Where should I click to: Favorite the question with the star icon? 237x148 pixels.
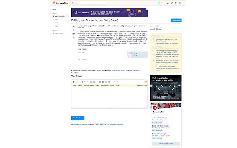74,38
